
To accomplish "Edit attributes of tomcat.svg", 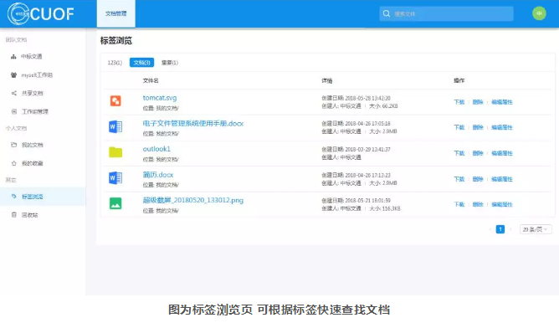I will click(502, 102).
